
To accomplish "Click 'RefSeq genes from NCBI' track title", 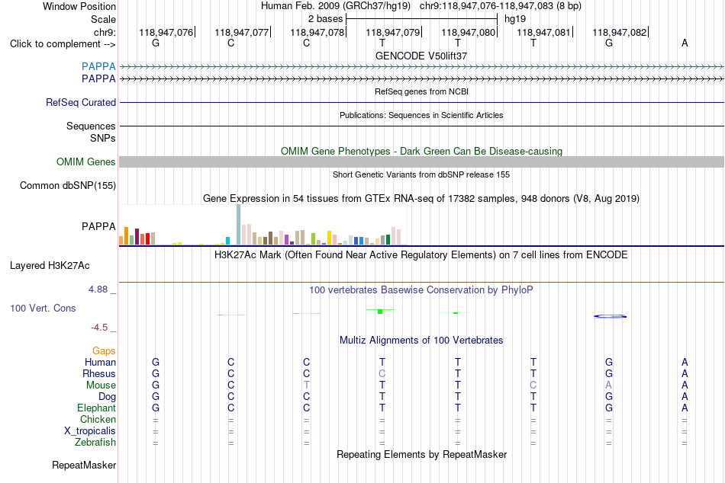I will [x=421, y=92].
